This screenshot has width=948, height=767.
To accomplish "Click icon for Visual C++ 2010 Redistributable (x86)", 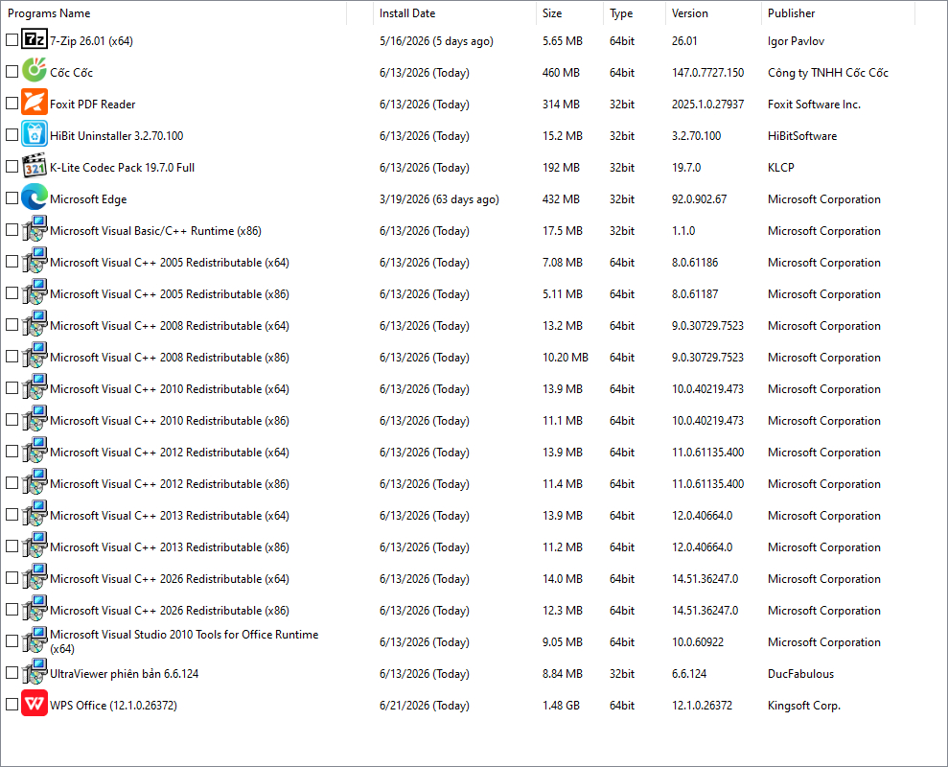I will 35,419.
